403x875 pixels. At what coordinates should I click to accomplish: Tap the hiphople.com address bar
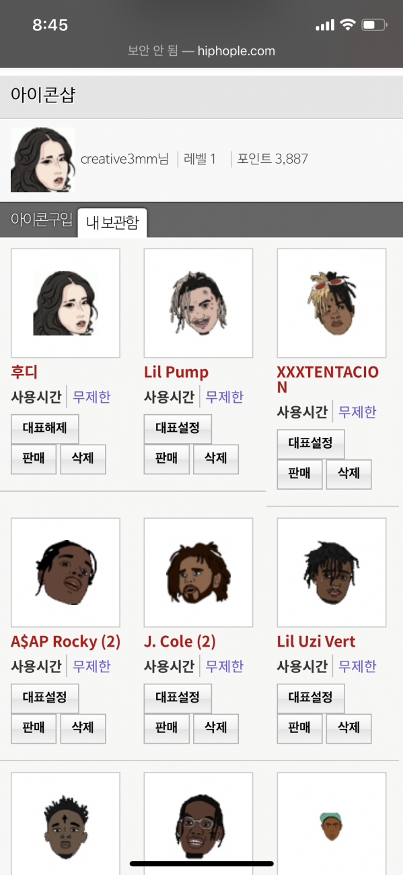(201, 51)
